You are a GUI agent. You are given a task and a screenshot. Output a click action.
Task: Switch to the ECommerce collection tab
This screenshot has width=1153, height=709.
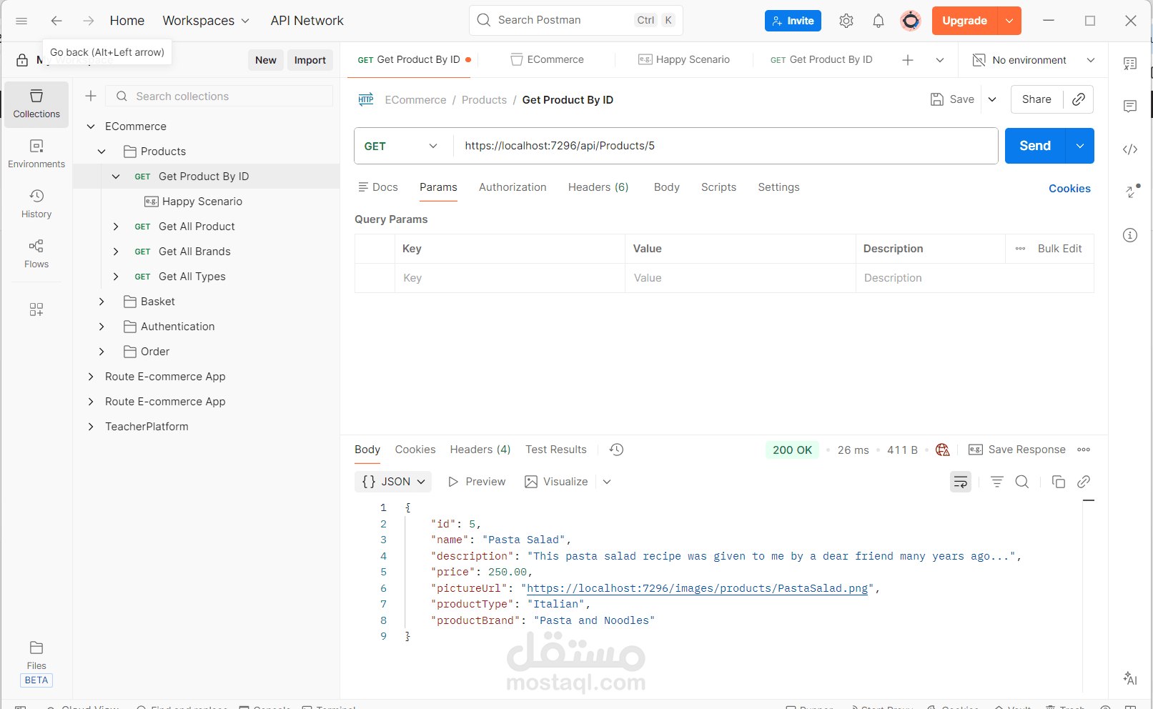(x=547, y=60)
